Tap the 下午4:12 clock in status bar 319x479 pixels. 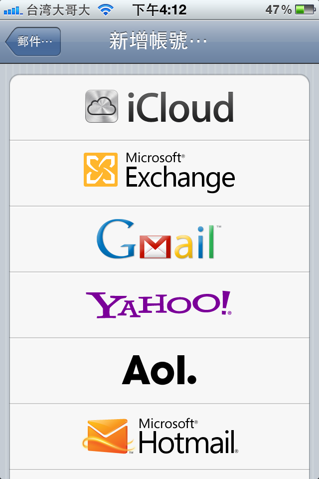[159, 10]
